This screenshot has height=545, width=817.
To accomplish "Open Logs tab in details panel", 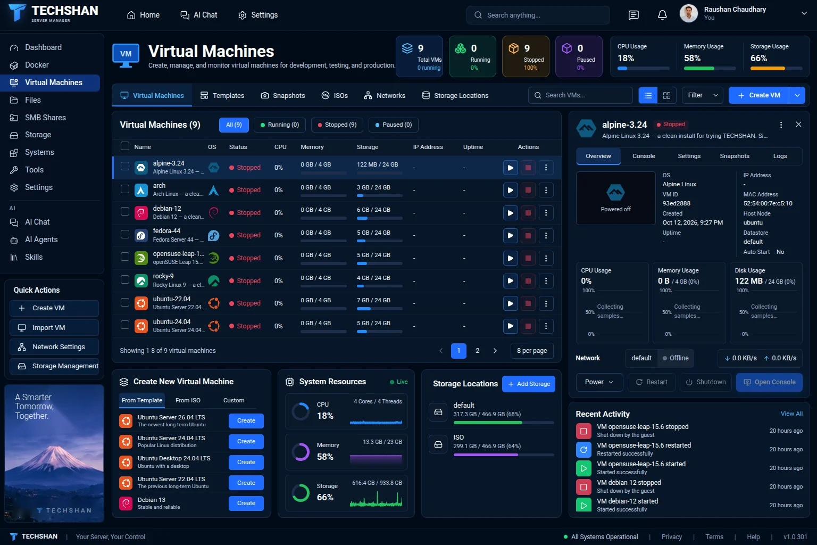I will click(x=780, y=156).
